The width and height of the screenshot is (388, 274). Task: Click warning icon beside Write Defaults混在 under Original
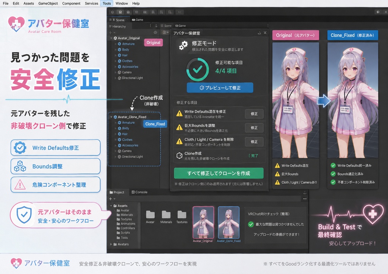(x=277, y=166)
